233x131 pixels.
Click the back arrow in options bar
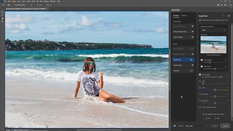pyautogui.click(x=3, y=5)
